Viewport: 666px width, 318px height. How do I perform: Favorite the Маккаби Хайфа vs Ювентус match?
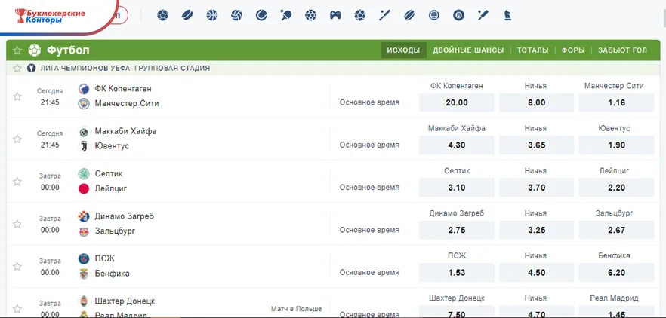[17, 139]
